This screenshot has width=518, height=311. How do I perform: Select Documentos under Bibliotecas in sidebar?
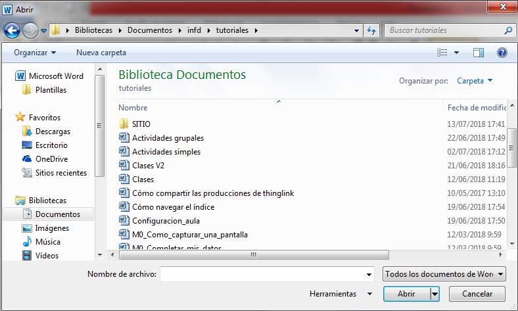pos(57,214)
